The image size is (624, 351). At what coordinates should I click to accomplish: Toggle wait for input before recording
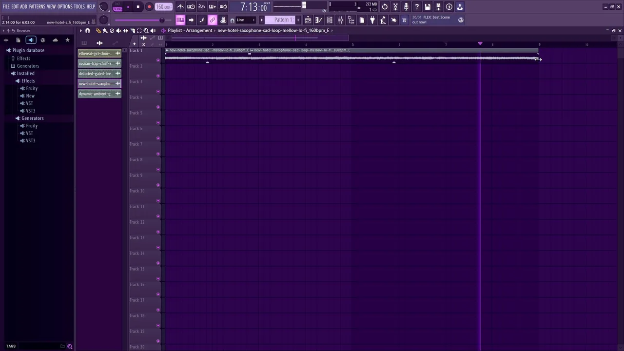(191, 7)
